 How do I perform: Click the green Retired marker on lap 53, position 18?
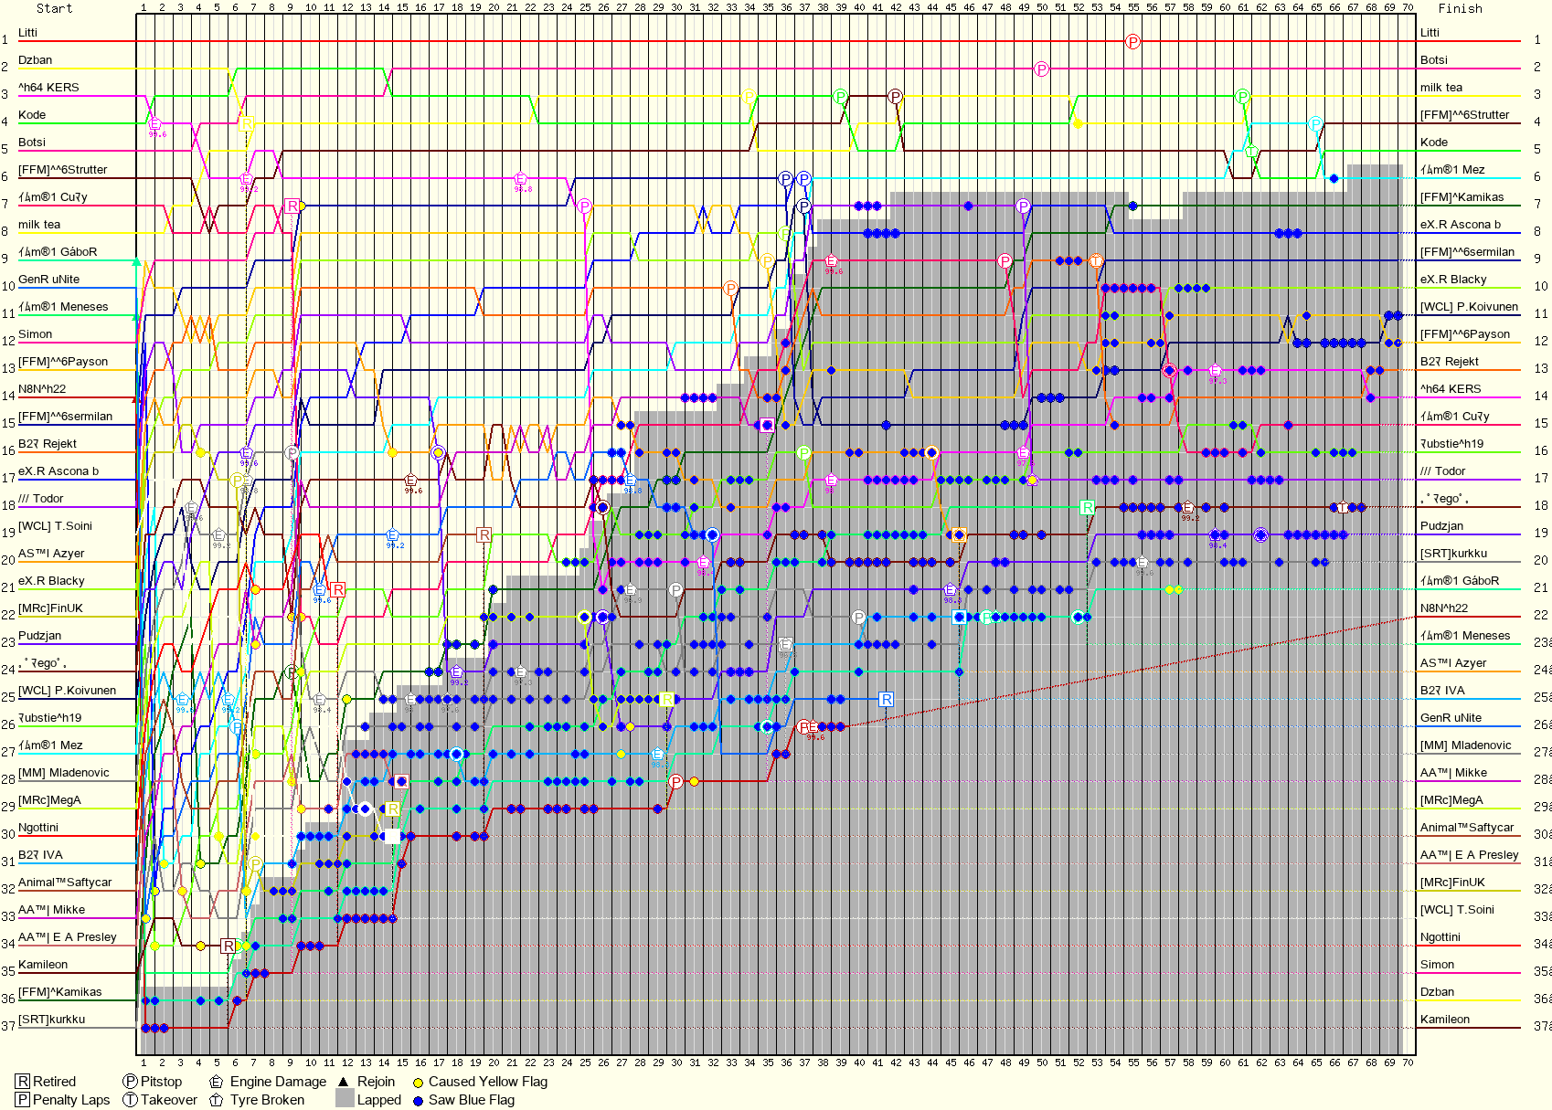click(1087, 507)
